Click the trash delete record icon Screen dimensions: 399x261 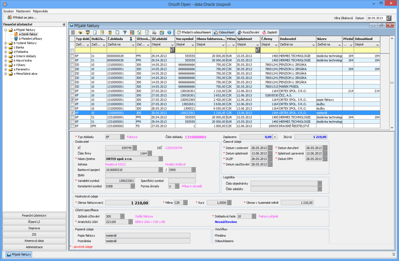[x=110, y=32]
